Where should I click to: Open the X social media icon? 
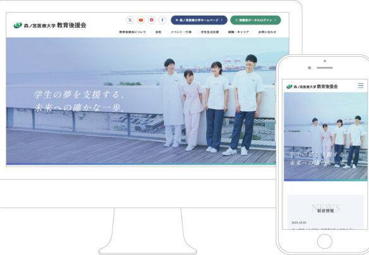click(x=130, y=20)
